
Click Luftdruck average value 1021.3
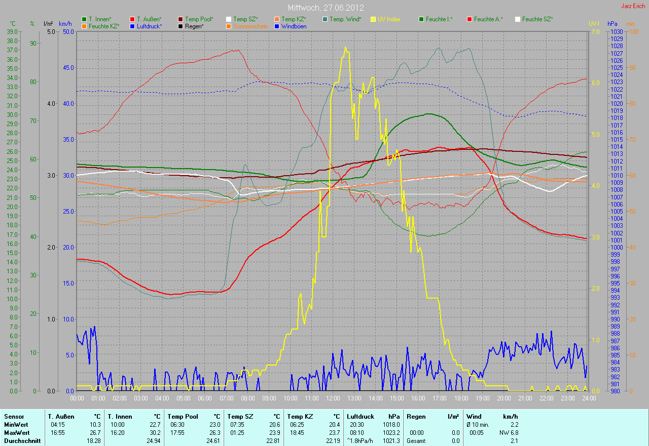391,441
